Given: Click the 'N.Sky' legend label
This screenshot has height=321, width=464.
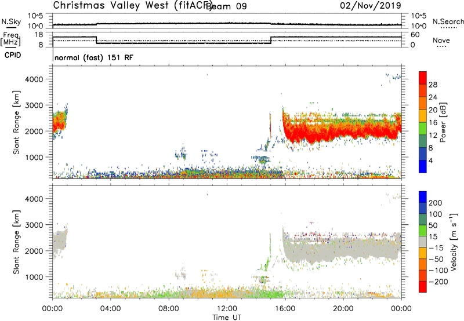Looking at the screenshot, I should click(x=11, y=21).
